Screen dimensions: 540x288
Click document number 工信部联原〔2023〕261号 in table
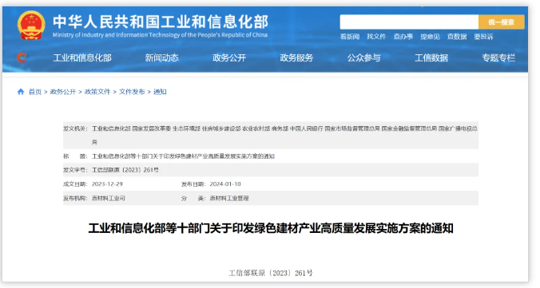pos(125,170)
